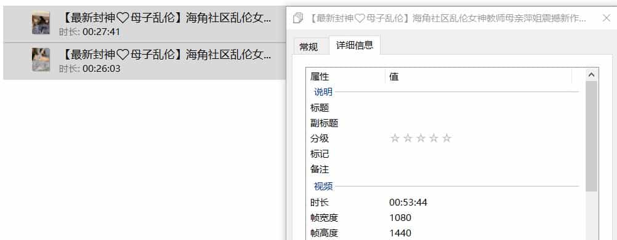This screenshot has height=240, width=617.
Task: Set rating to three stars
Action: [421, 138]
